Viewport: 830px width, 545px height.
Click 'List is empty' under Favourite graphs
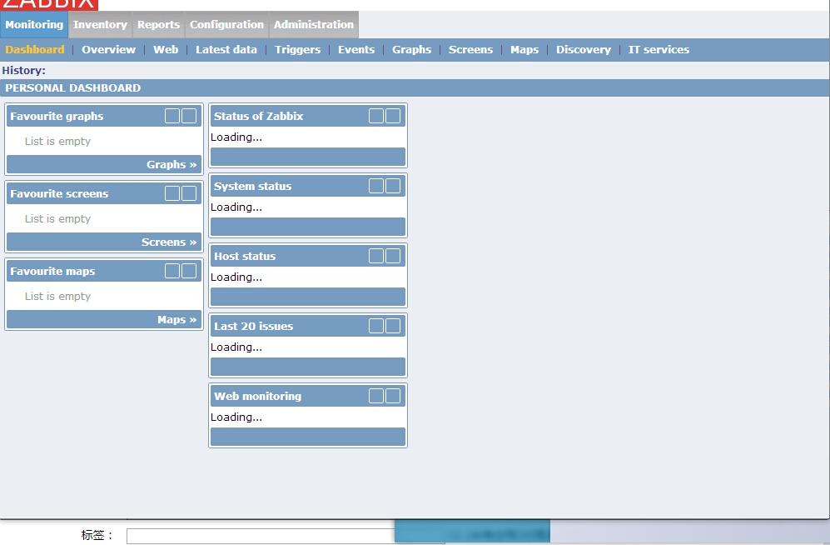[57, 142]
